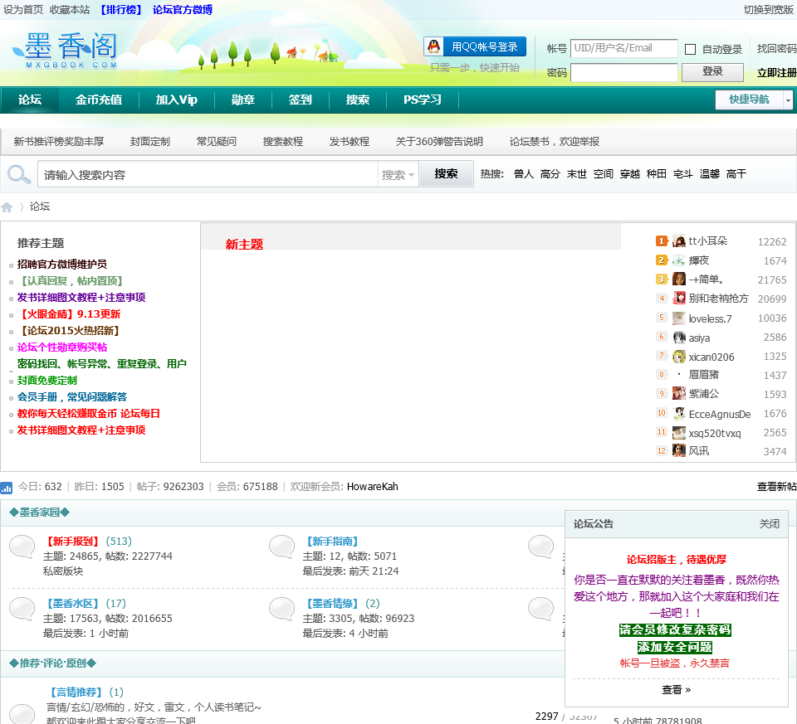The height and width of the screenshot is (724, 797).
Task: Click speech bubble icon for 新手报到 board
Action: click(x=22, y=547)
